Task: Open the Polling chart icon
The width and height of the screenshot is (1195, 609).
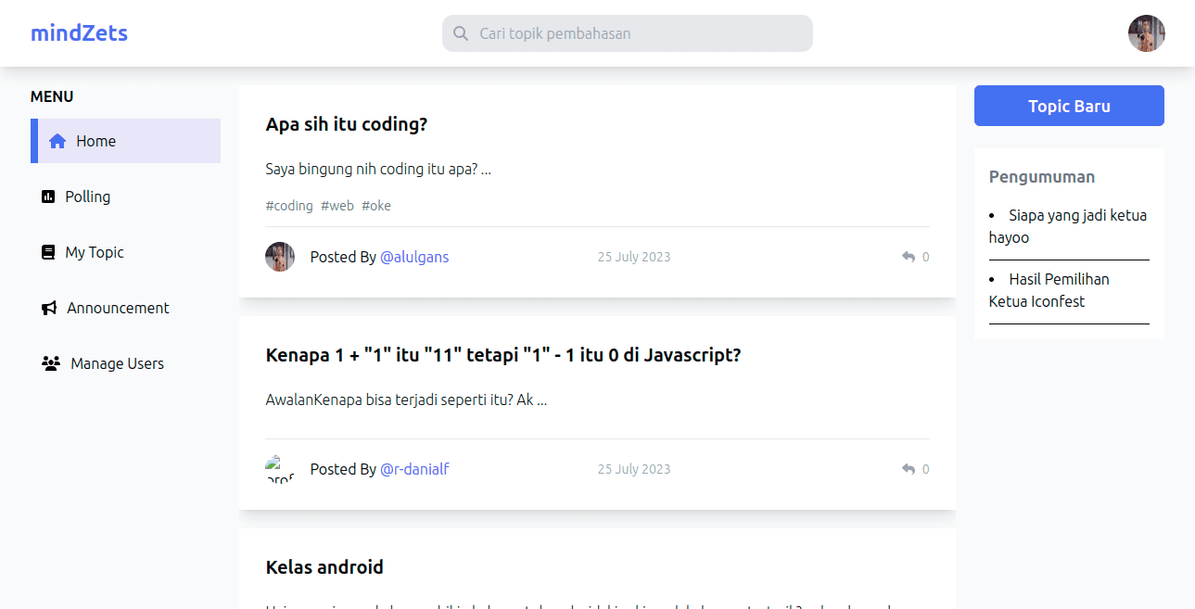Action: 48,197
